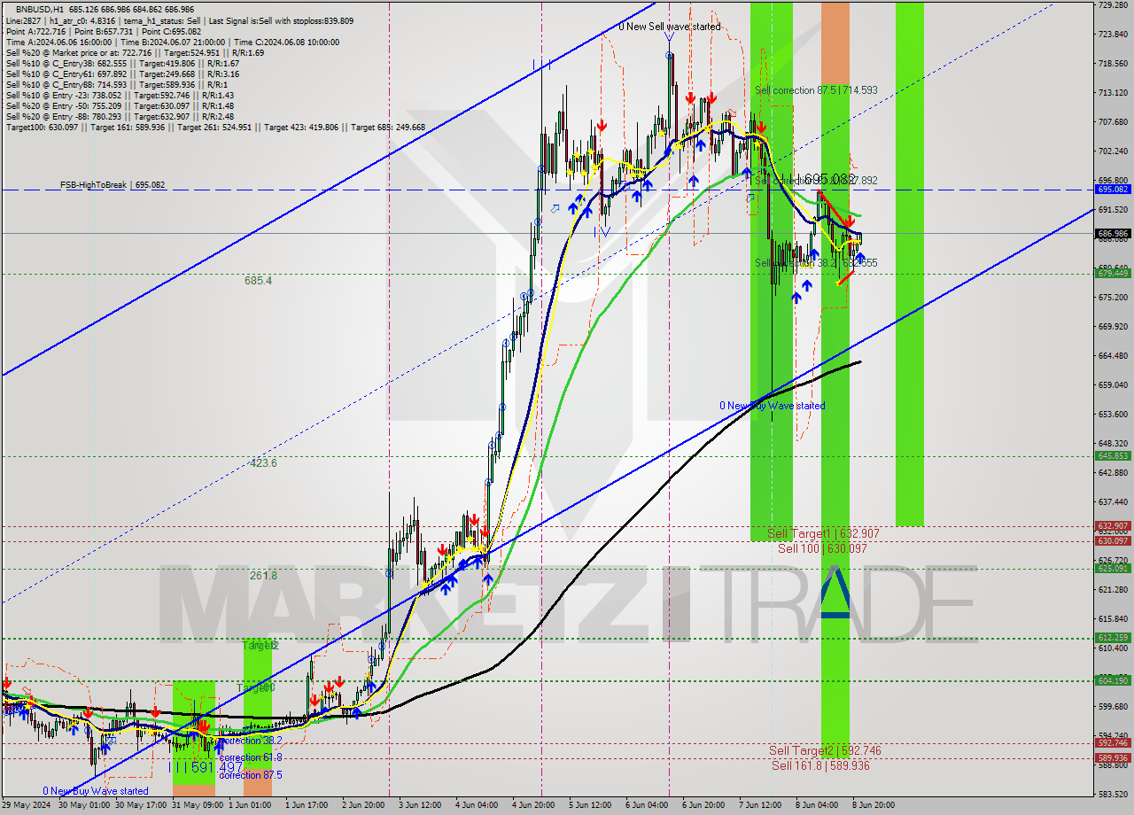Select the '6 Jun 04:00' time axis label
The image size is (1134, 815).
pyautogui.click(x=647, y=805)
